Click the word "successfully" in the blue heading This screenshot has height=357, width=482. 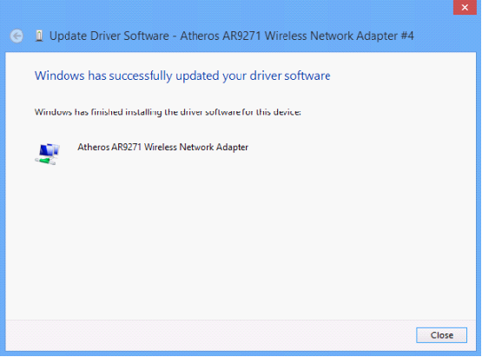[141, 76]
